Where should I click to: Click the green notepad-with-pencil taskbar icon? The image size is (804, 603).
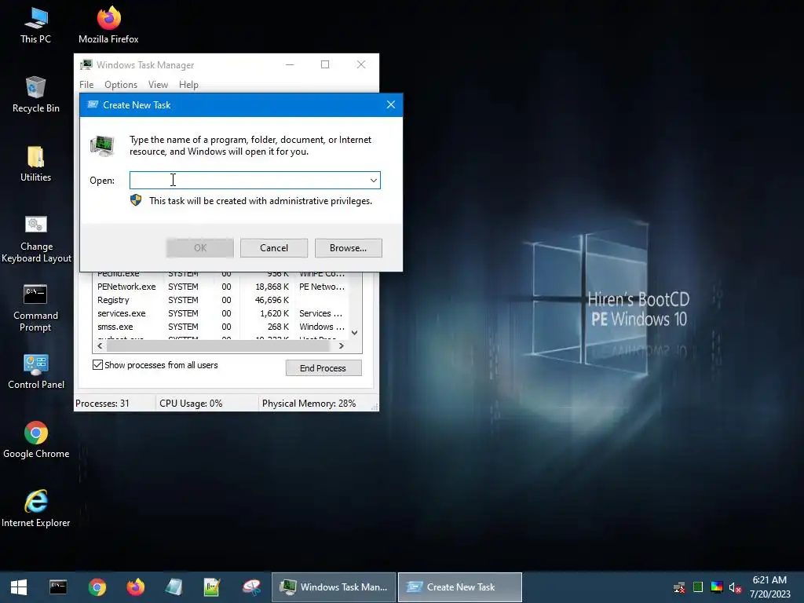point(212,587)
